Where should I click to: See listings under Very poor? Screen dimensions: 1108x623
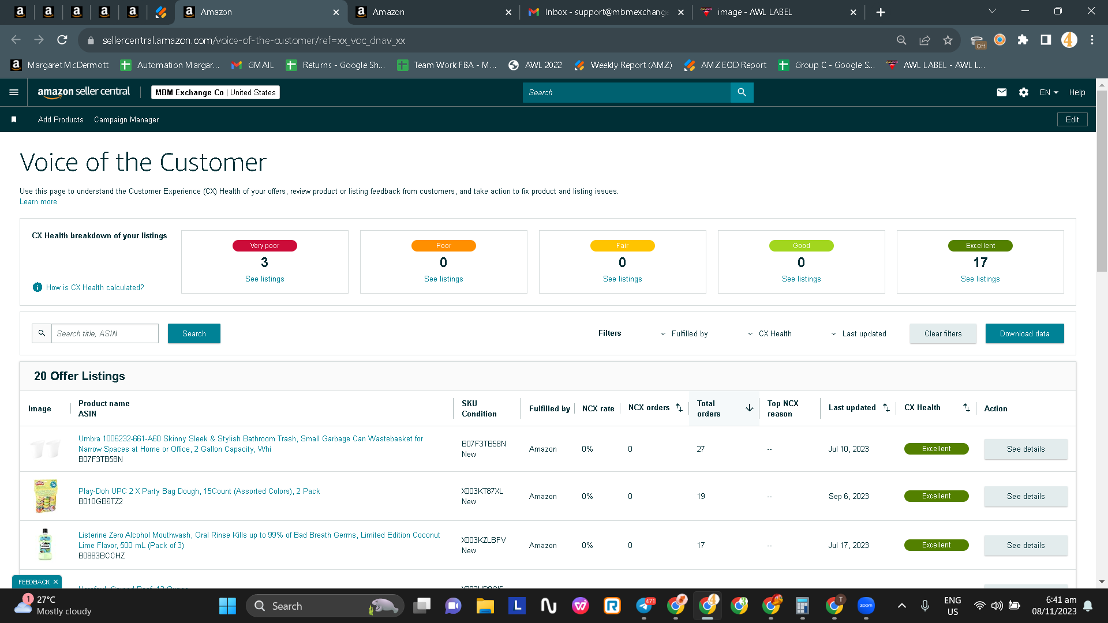tap(265, 279)
